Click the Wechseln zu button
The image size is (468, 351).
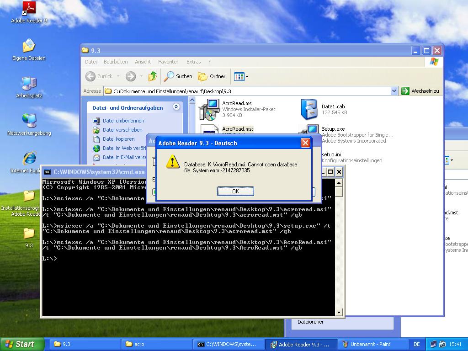click(420, 91)
